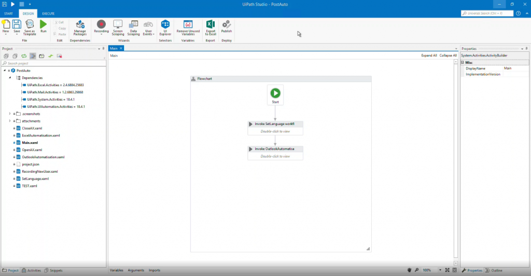The width and height of the screenshot is (531, 276).
Task: Switch to the Outline panel tab
Action: coord(494,270)
